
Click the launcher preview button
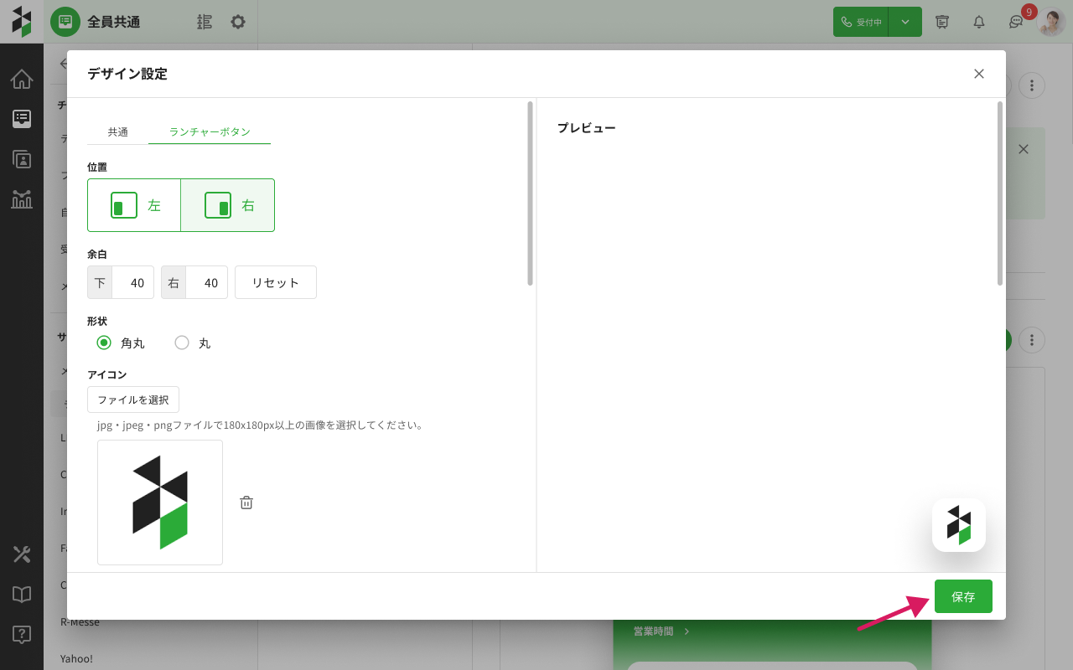pos(959,525)
